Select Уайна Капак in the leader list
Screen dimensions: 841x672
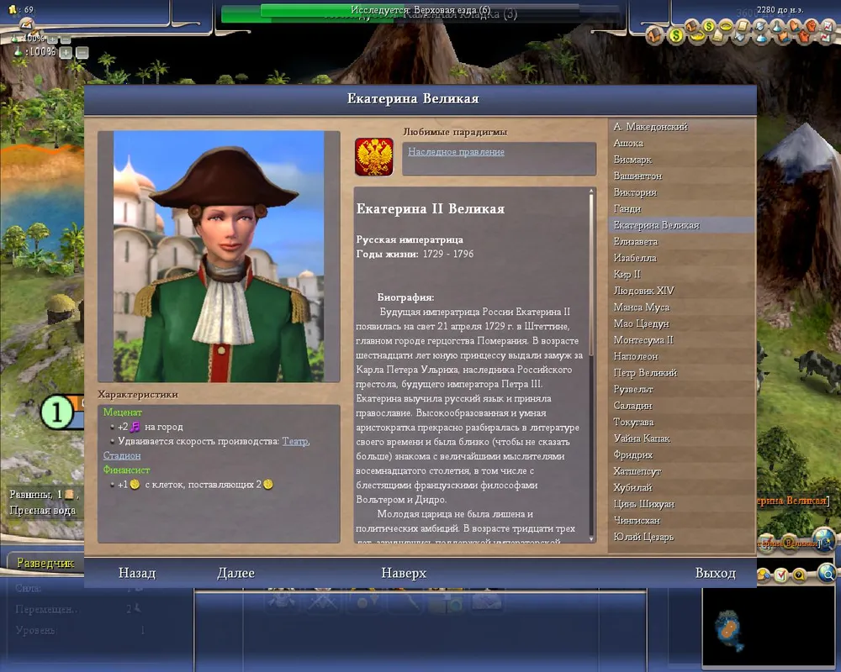click(x=681, y=438)
